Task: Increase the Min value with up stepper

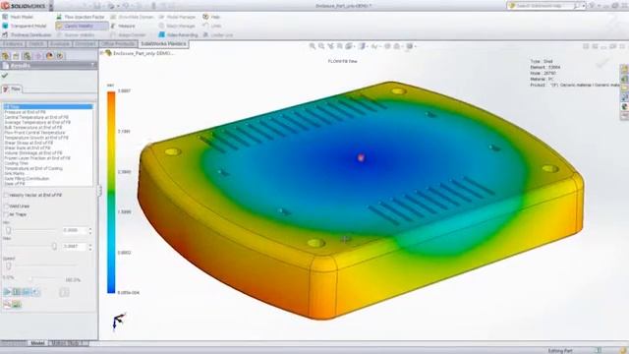Action: [90, 229]
